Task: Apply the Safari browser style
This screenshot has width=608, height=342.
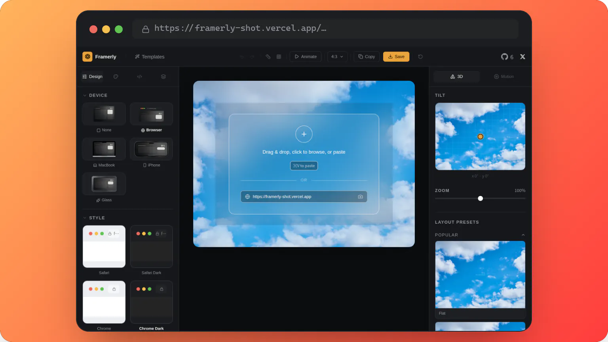Action: (104, 250)
